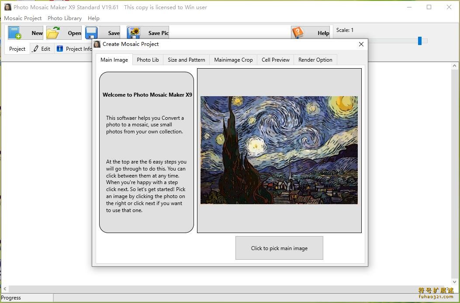Image resolution: width=460 pixels, height=303 pixels.
Task: Adjust the Scale slider
Action: point(420,41)
